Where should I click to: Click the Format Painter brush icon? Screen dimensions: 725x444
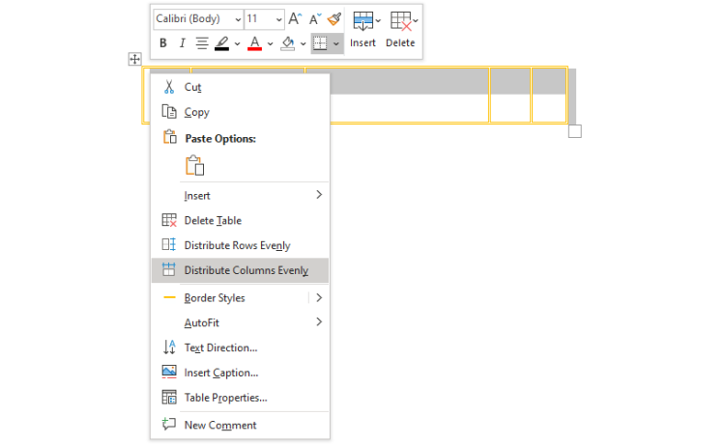click(x=334, y=18)
